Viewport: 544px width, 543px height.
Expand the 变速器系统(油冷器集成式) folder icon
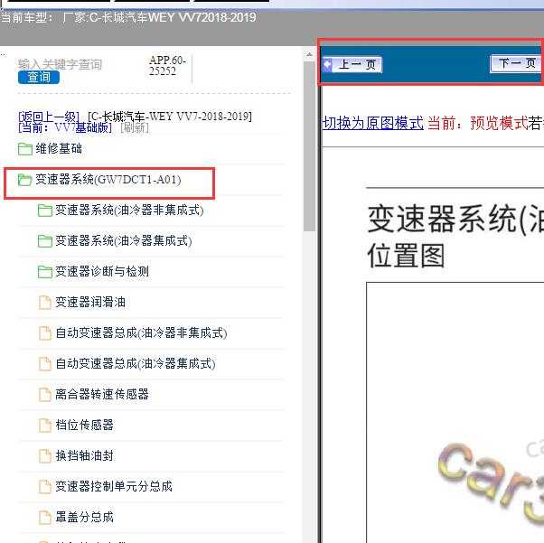point(45,241)
